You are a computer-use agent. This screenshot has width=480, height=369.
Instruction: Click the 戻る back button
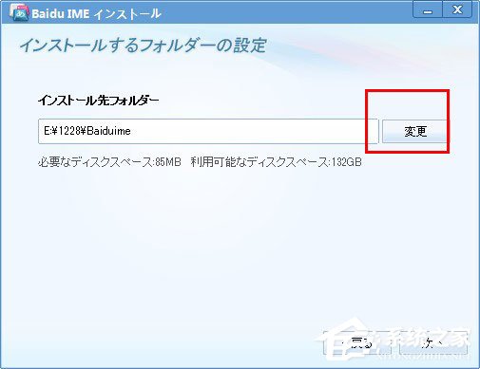356,342
